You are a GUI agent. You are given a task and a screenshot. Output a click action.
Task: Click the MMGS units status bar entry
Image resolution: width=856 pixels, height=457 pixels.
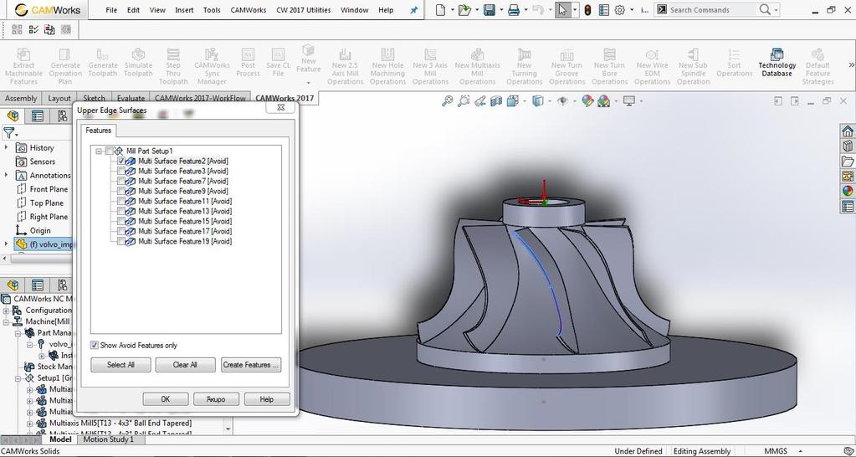(x=775, y=451)
